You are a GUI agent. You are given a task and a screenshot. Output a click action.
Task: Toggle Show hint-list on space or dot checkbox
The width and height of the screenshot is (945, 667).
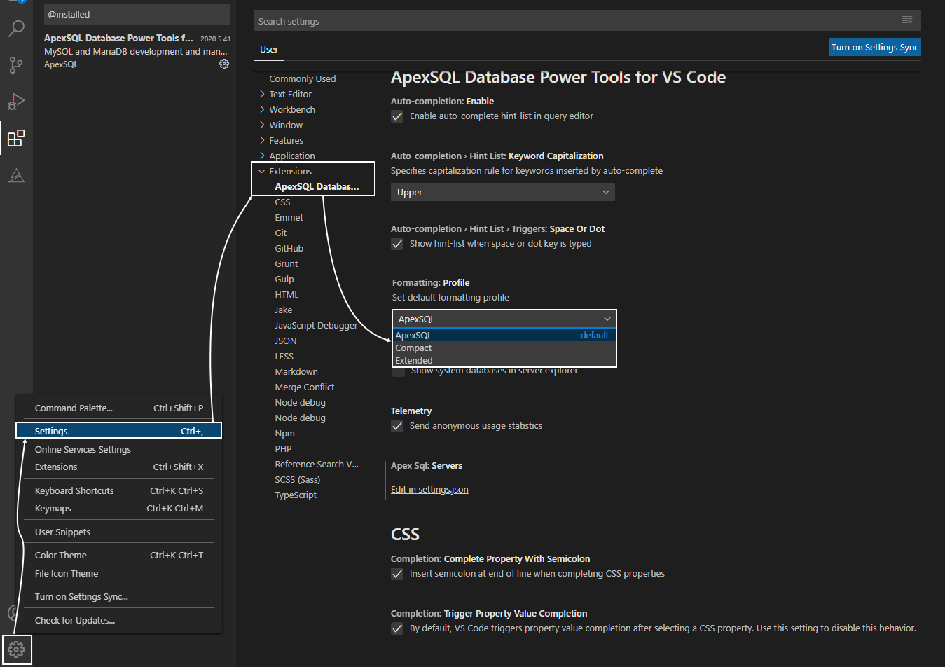pos(397,244)
